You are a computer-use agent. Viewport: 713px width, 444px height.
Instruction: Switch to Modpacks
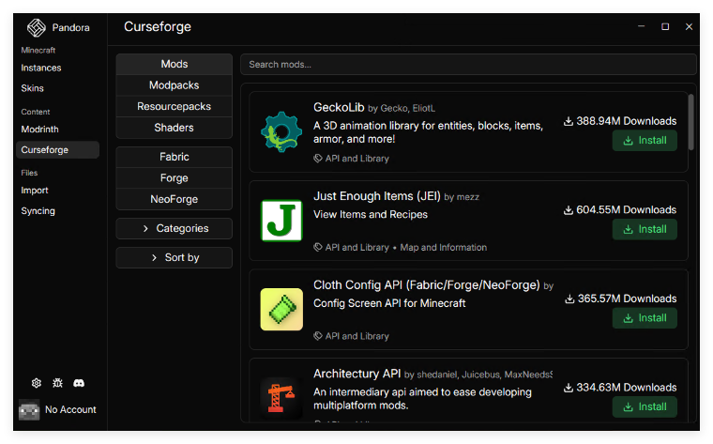(174, 85)
